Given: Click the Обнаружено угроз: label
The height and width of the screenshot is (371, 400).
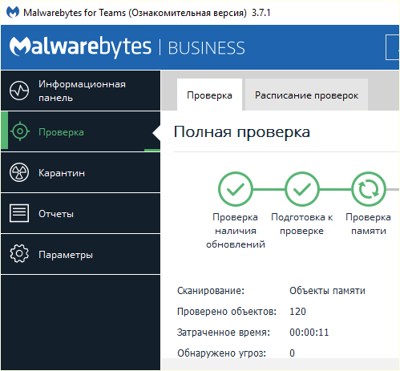Looking at the screenshot, I should coord(221,353).
